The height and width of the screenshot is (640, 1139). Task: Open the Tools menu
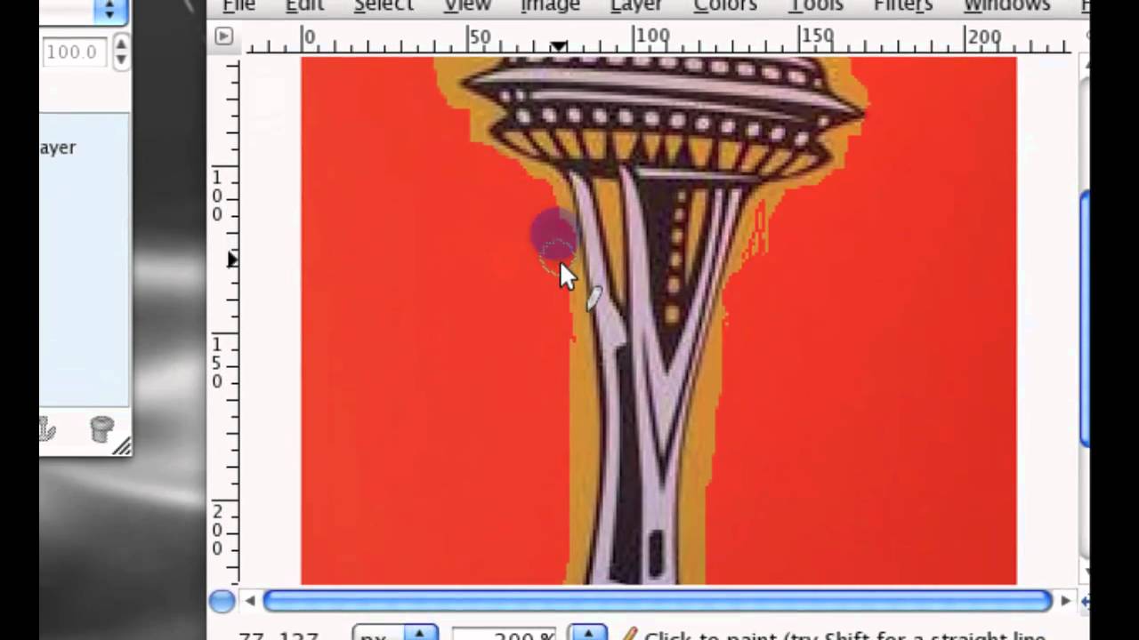[816, 5]
